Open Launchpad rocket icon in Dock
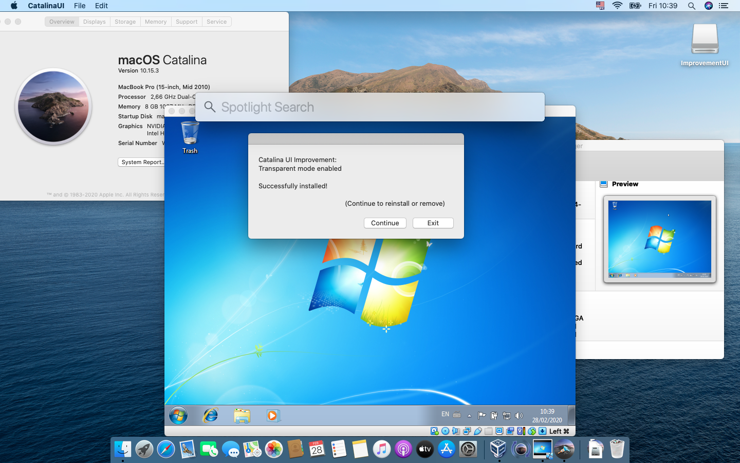The height and width of the screenshot is (463, 740). [144, 449]
